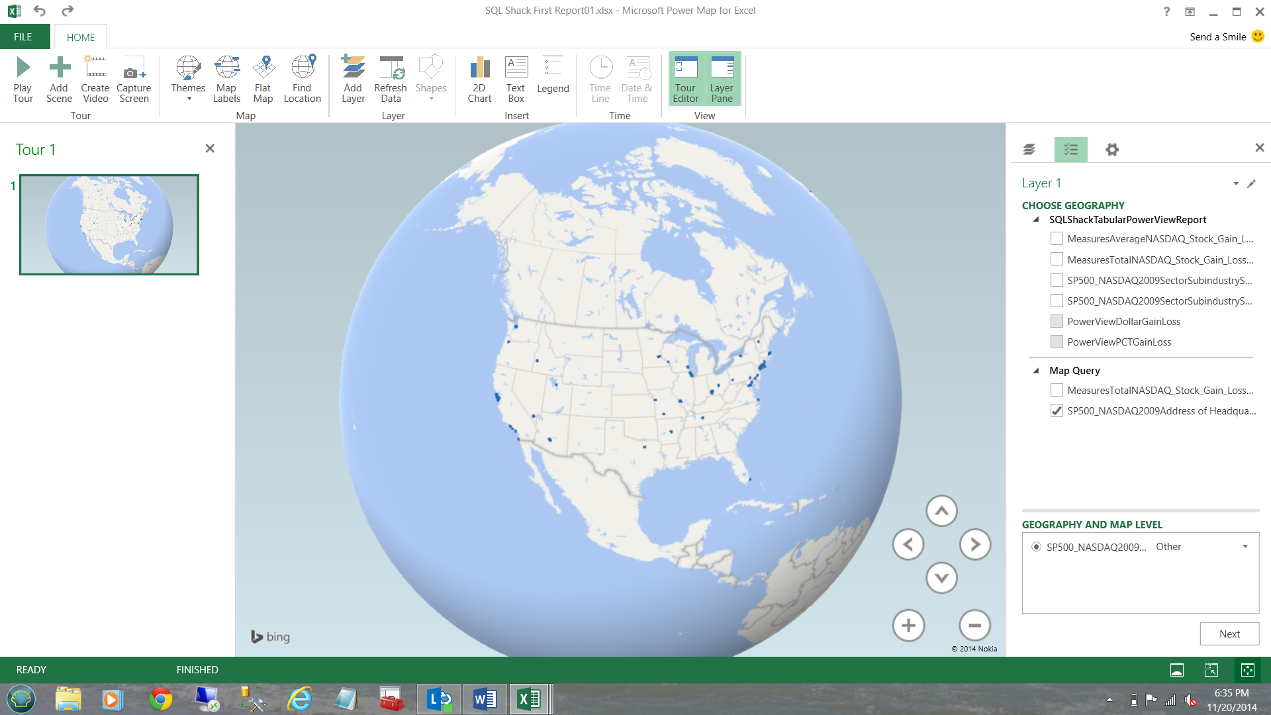Click Send a Smile
The width and height of the screenshot is (1271, 715).
1225,37
